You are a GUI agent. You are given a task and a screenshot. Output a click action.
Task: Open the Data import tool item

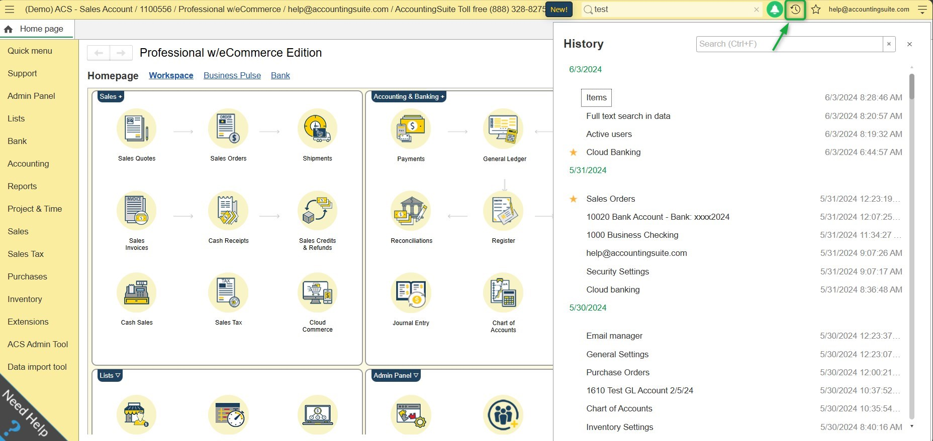click(37, 367)
